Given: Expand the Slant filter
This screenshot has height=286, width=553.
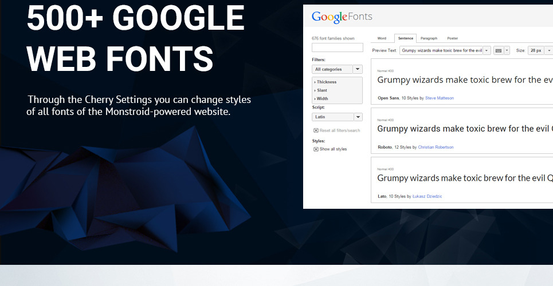Looking at the screenshot, I should tap(322, 90).
